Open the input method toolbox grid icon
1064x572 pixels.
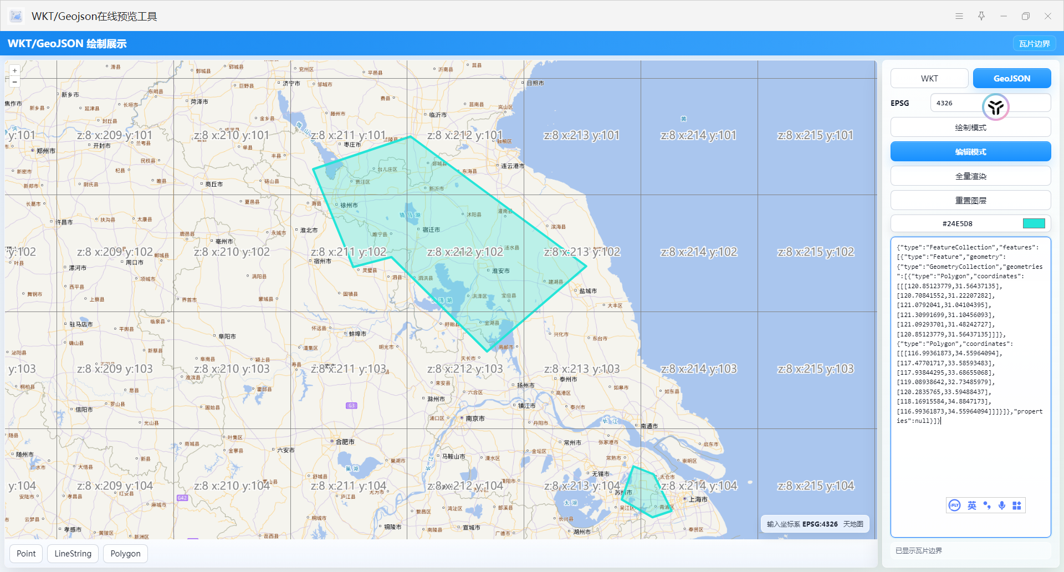(1017, 505)
